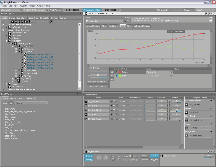Viewport: 216px width, 167px height.
Task: Click the Stop button in the transport control
Action: [x=99, y=158]
